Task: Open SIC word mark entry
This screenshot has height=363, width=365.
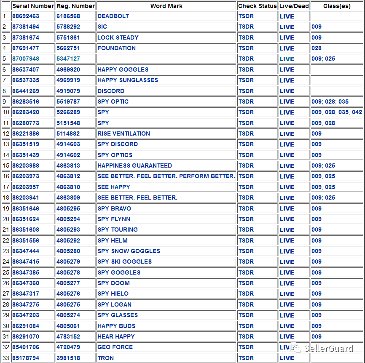Action: (102, 27)
